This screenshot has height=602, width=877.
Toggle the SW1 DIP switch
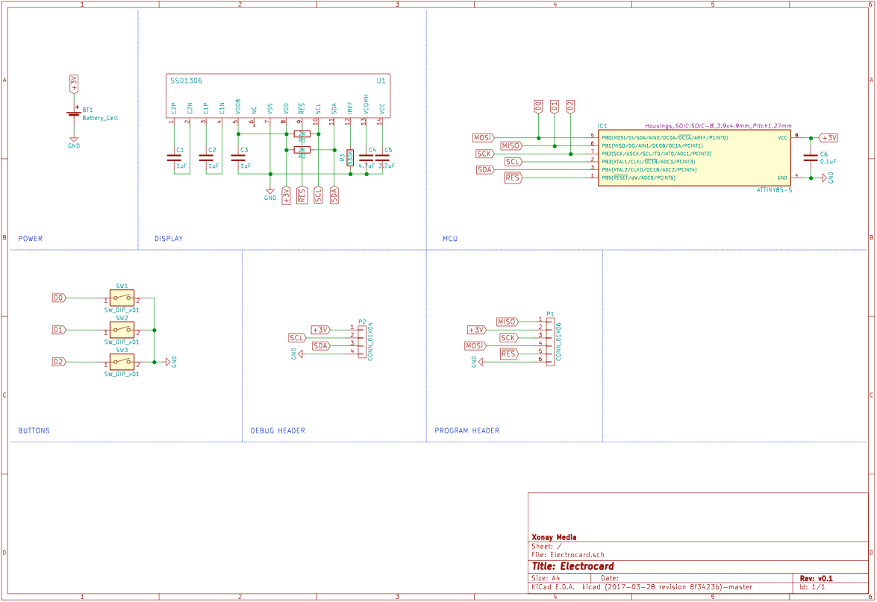tap(122, 298)
